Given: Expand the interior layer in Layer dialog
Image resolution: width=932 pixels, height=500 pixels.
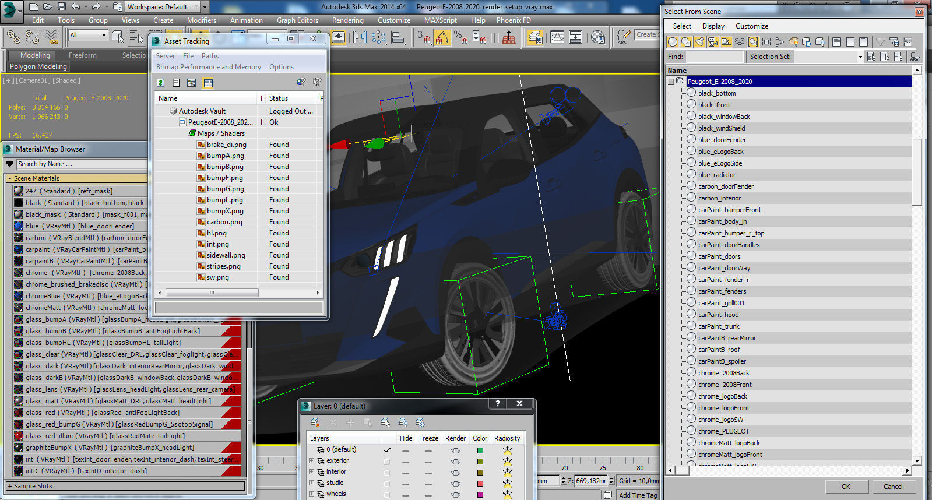Looking at the screenshot, I should click(x=311, y=472).
